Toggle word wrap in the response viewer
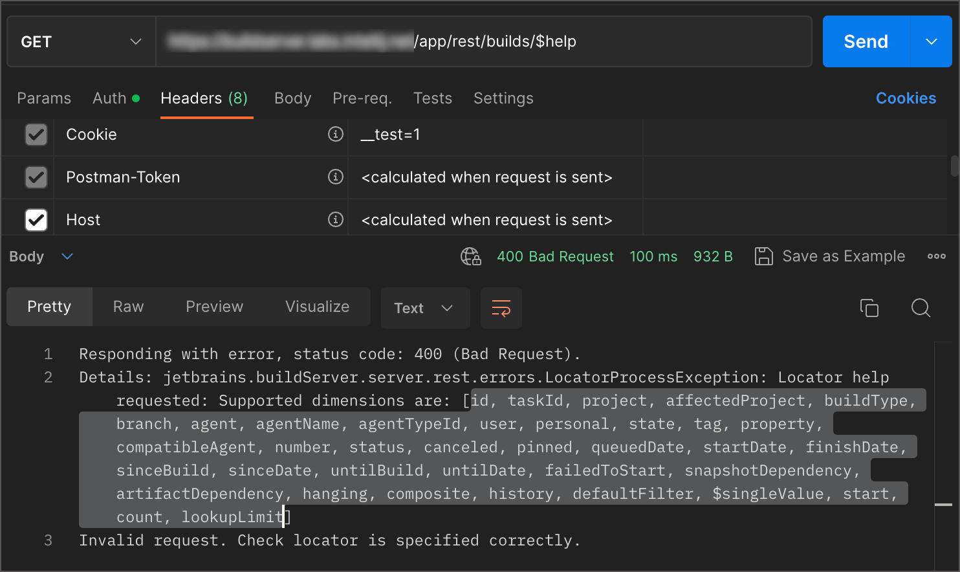 tap(501, 308)
